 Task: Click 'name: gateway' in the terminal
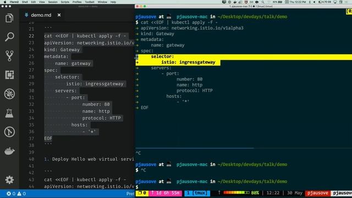(x=167, y=45)
